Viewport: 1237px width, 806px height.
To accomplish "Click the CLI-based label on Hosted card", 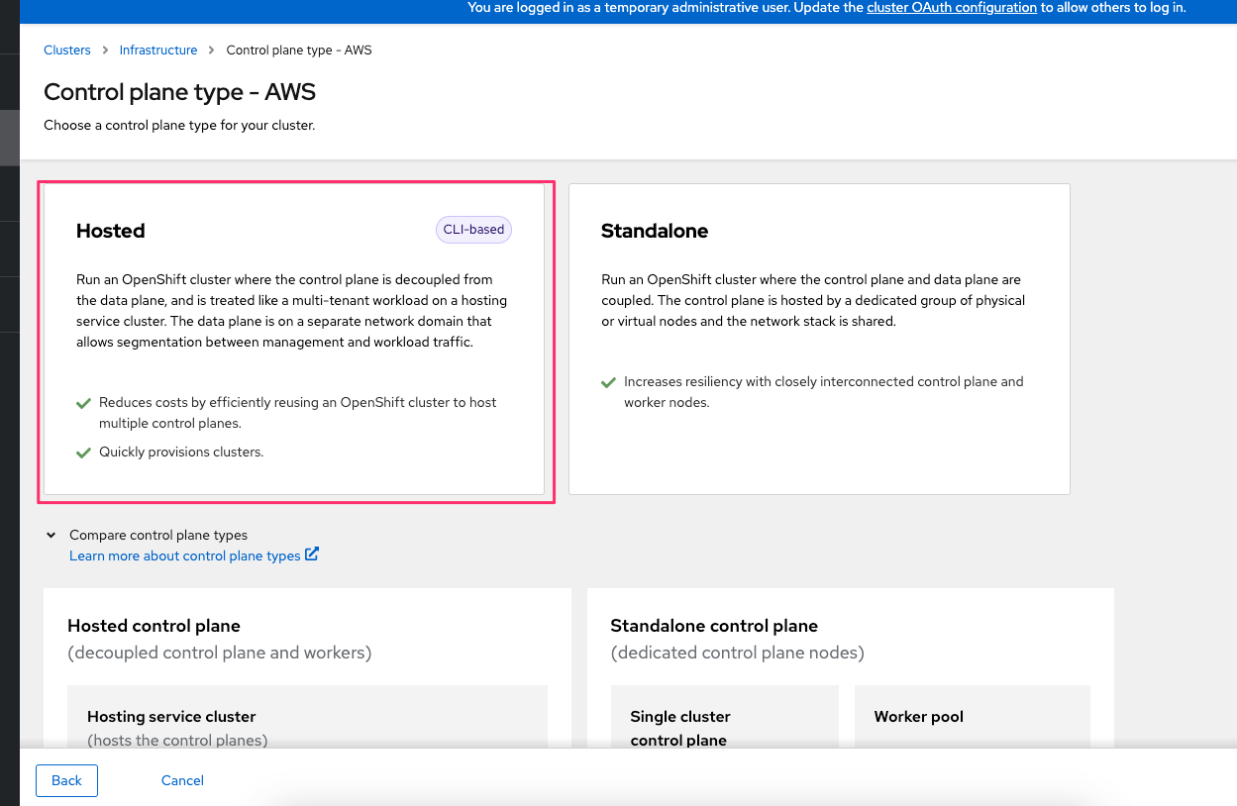I will [x=473, y=230].
